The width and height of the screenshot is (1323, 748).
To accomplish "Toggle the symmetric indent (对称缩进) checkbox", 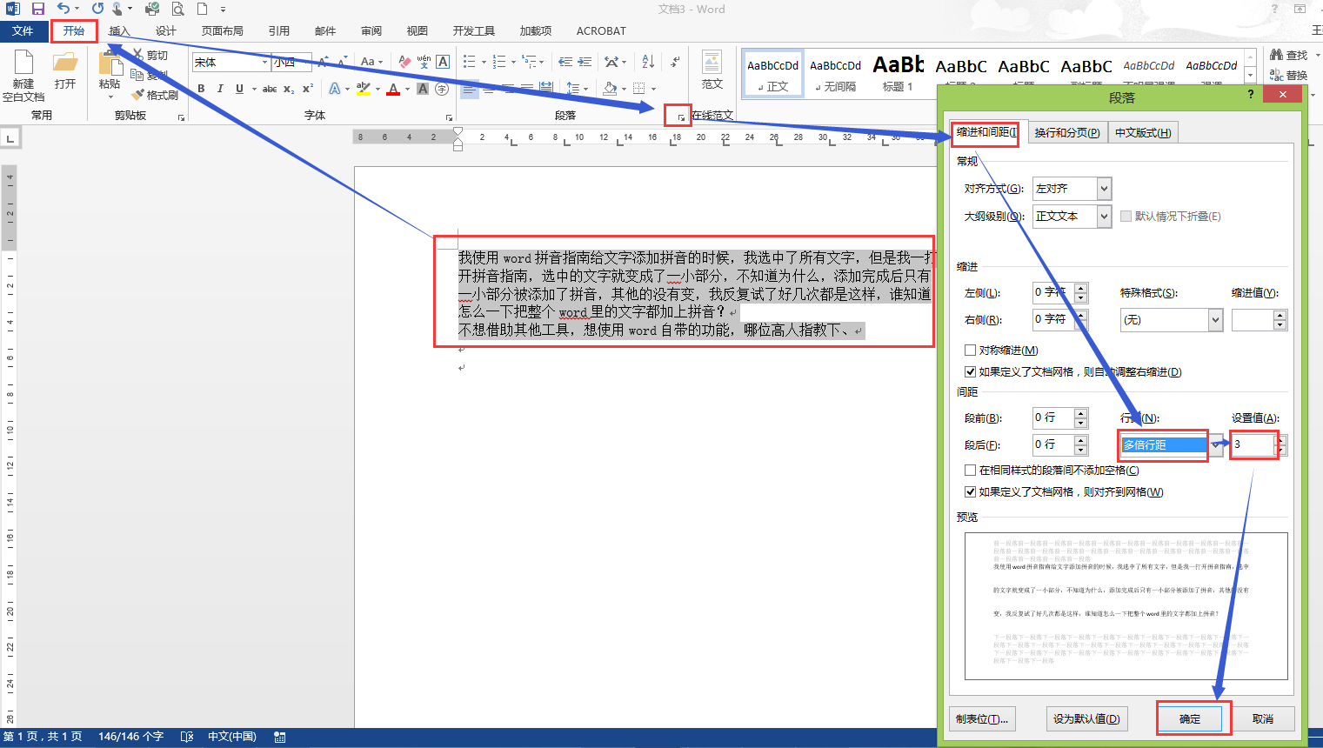I will 970,351.
